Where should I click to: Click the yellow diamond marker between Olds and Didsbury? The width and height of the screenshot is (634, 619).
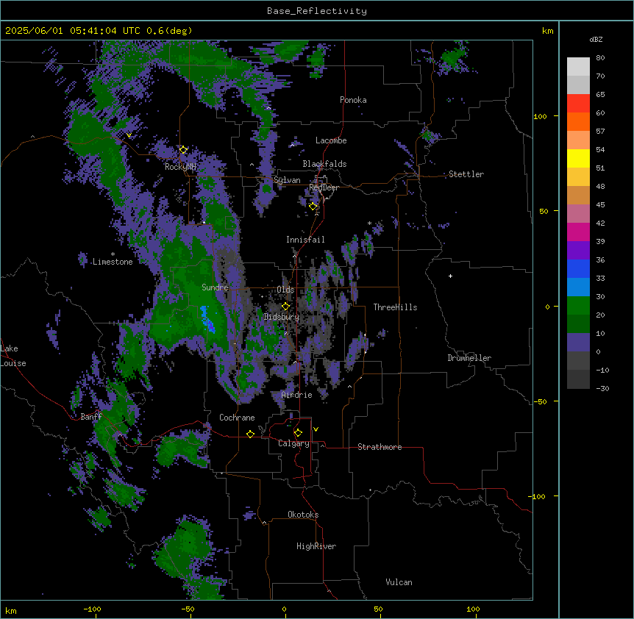pos(285,307)
